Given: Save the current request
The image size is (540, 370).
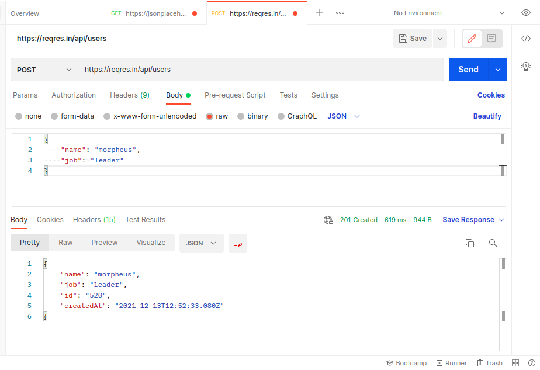Looking at the screenshot, I should tap(413, 39).
